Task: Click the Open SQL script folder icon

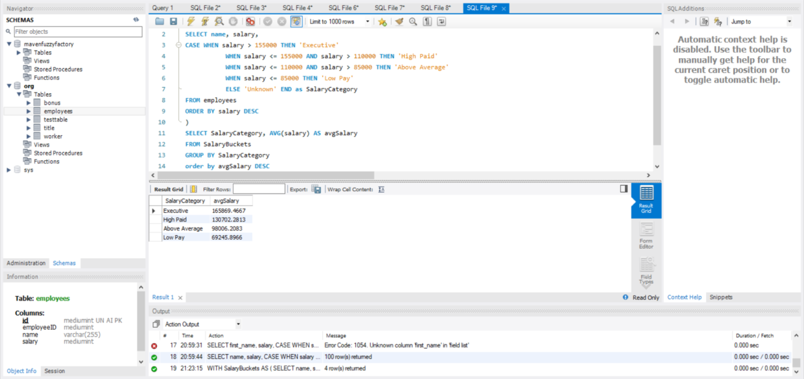Action: [x=159, y=22]
